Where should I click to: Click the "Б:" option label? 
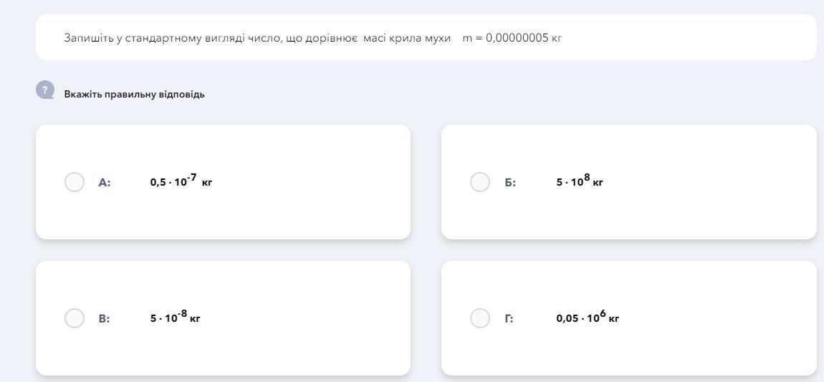pos(510,183)
